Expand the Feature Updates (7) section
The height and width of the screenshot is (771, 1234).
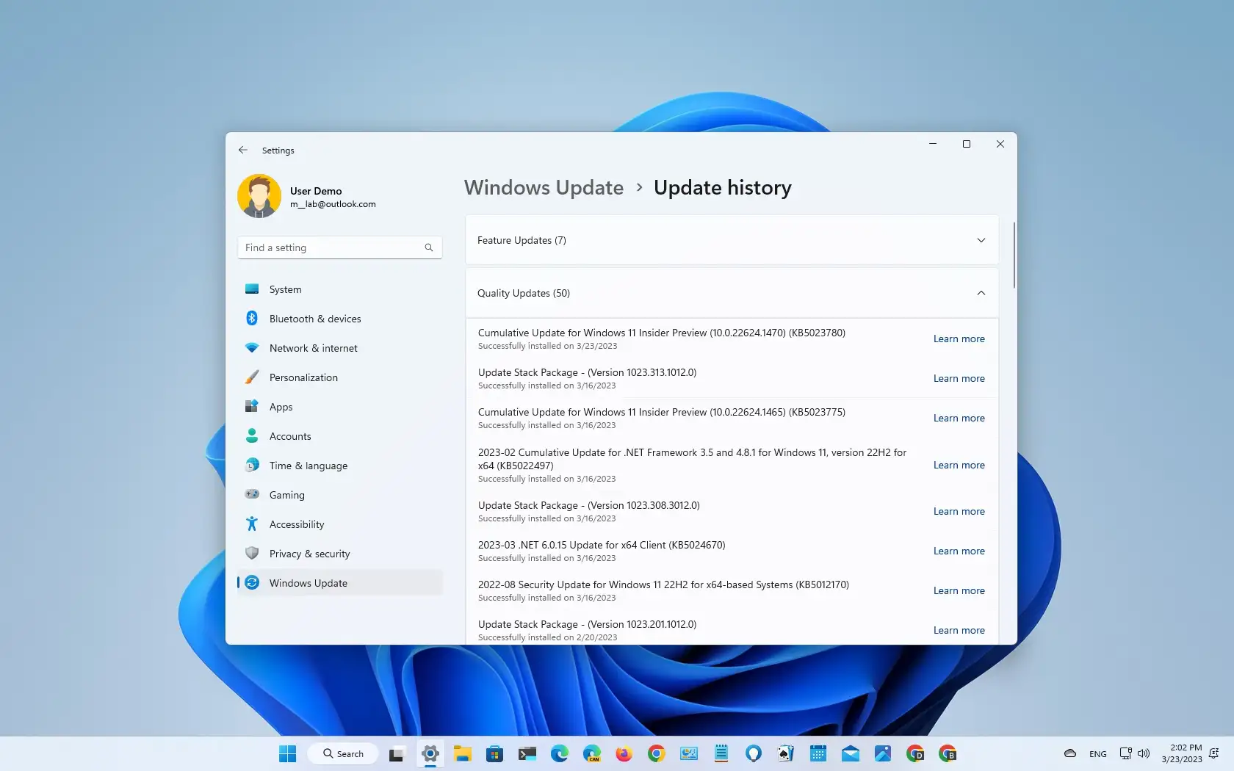732,240
